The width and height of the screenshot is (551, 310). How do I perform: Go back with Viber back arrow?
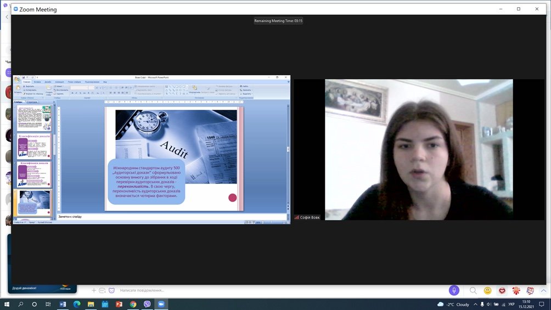(7, 17)
